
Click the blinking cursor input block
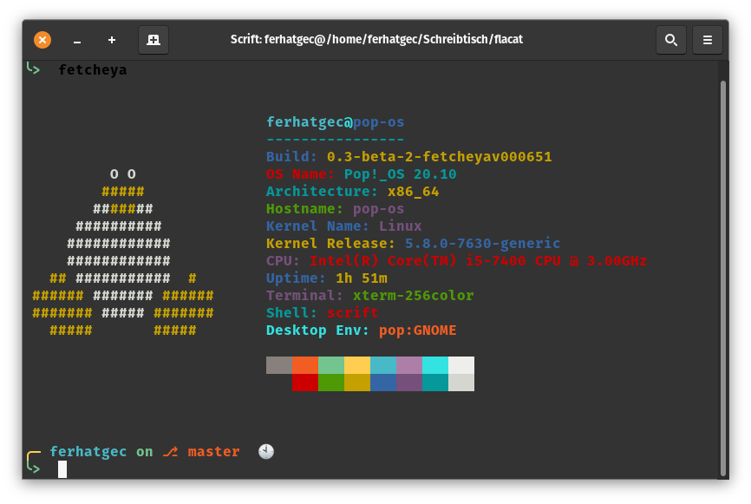point(62,469)
